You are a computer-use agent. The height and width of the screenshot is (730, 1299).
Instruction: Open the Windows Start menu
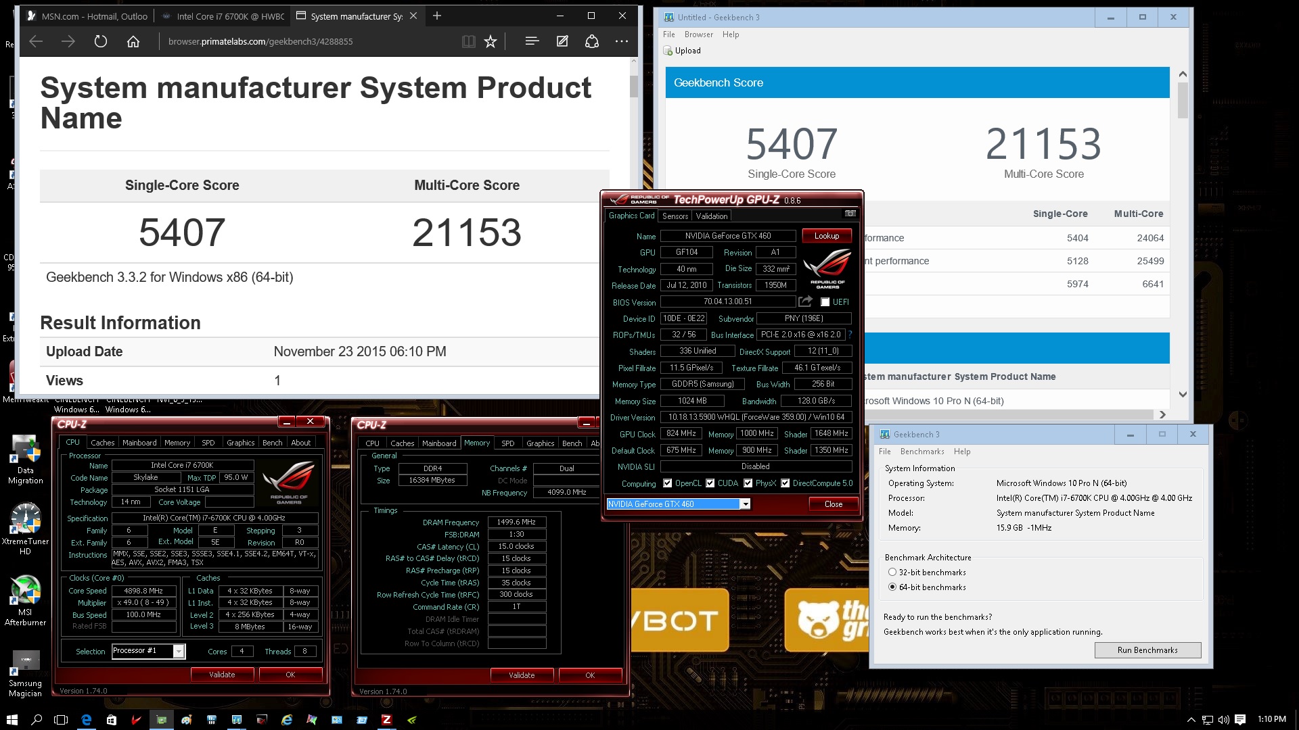[12, 720]
